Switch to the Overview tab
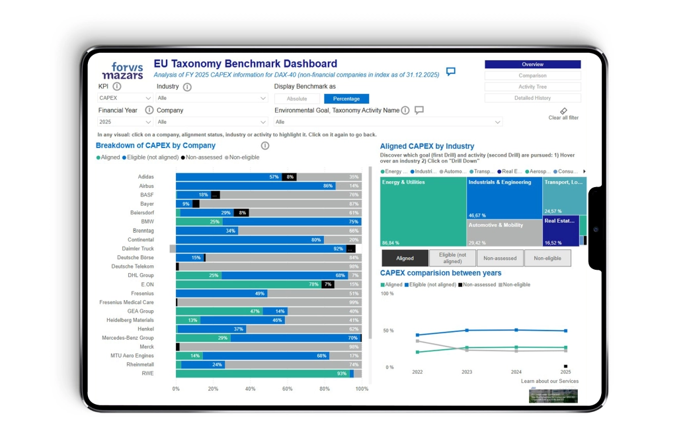The height and width of the screenshot is (445, 687). [533, 64]
